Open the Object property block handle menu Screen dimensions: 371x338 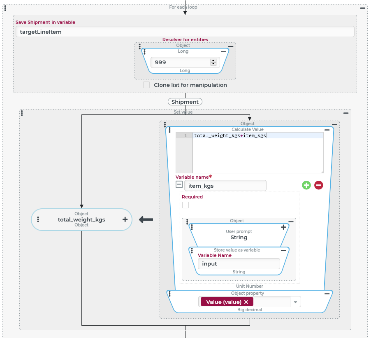coord(169,294)
